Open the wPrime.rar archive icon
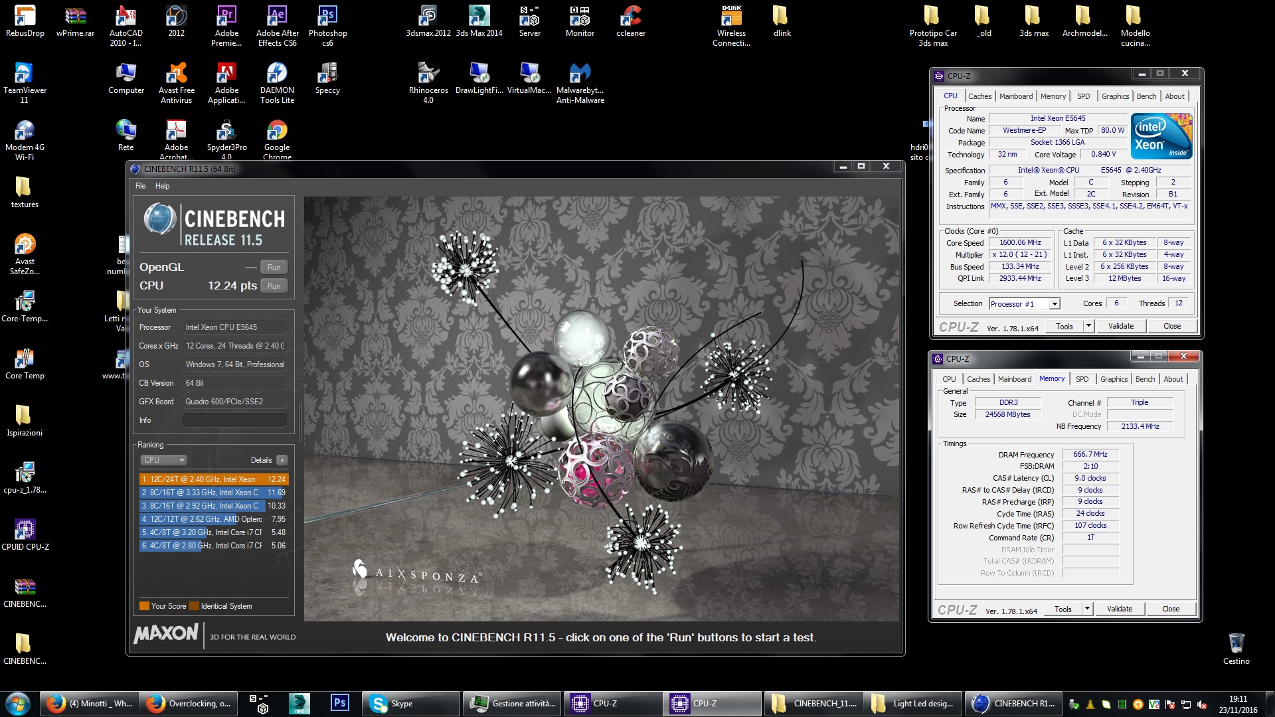The image size is (1275, 717). click(75, 21)
